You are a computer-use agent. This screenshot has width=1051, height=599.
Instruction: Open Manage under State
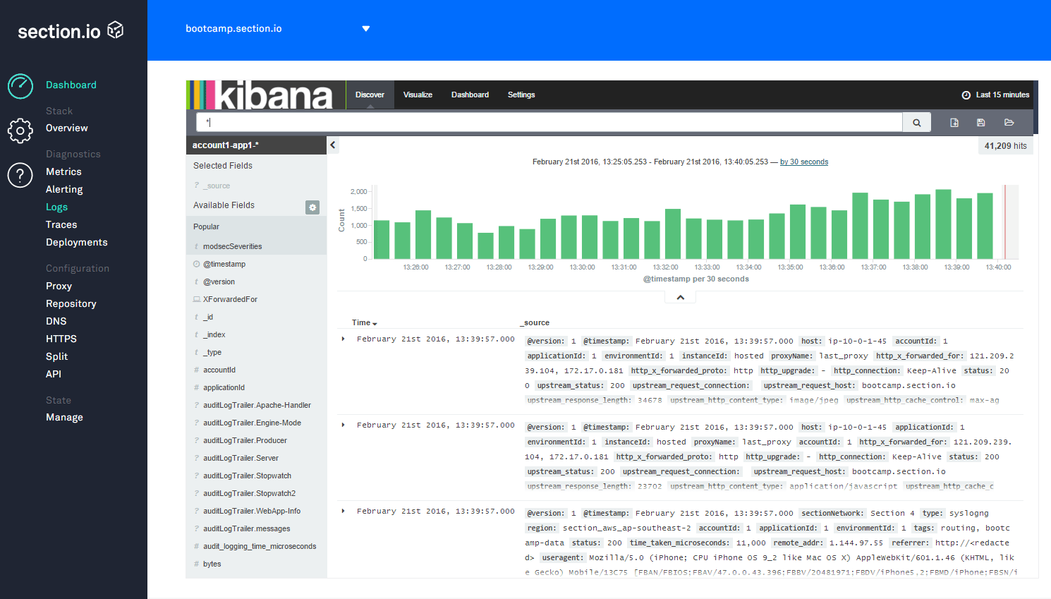64,418
